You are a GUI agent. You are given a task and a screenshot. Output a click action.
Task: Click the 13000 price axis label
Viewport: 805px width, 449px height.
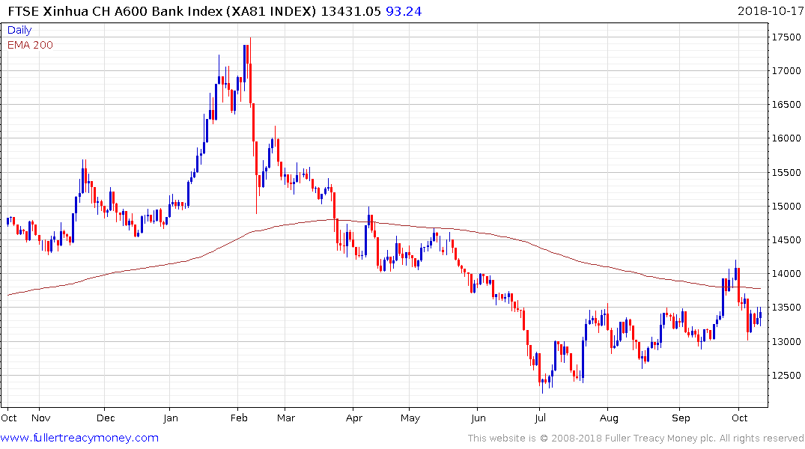coord(786,341)
